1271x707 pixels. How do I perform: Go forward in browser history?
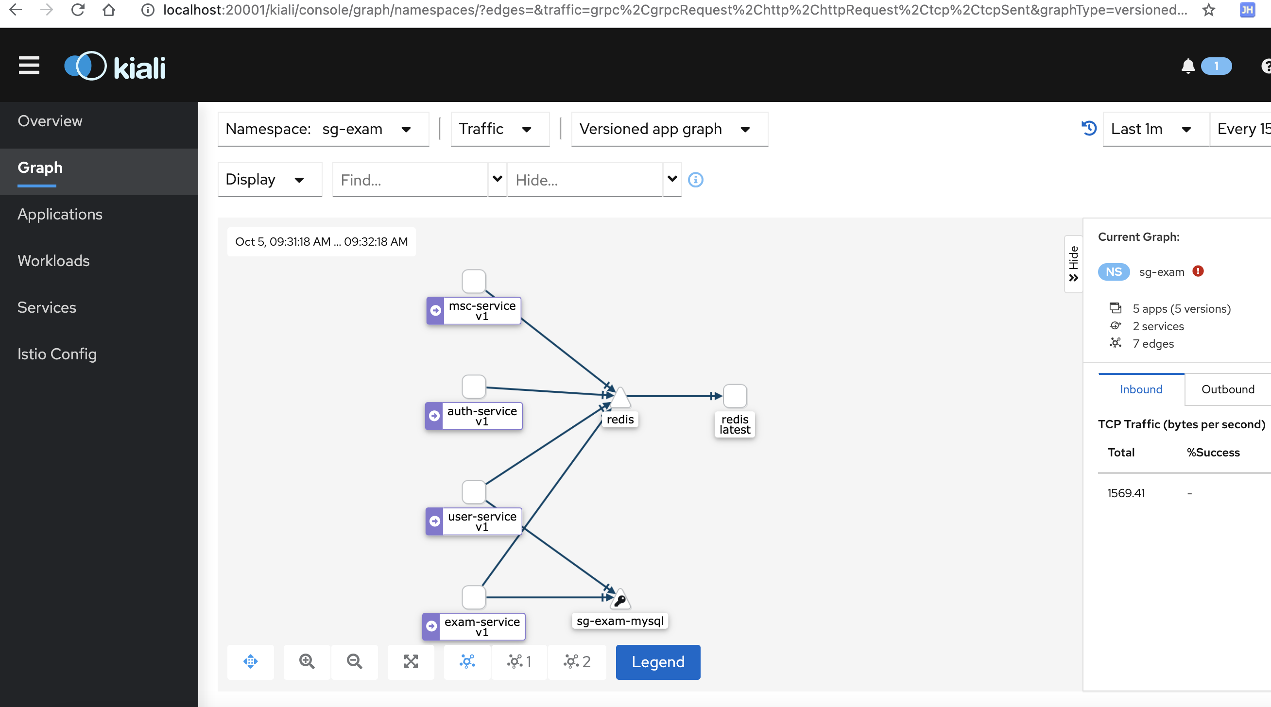point(46,10)
